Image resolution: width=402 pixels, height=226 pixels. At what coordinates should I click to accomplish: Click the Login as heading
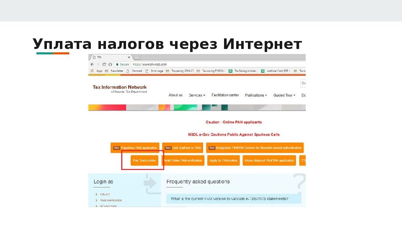point(103,182)
